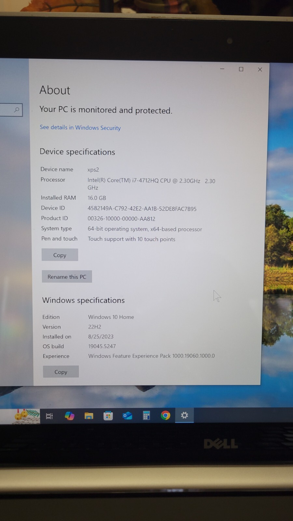Click the Product ID value 00326-10000-00000-AA812

pyautogui.click(x=121, y=219)
